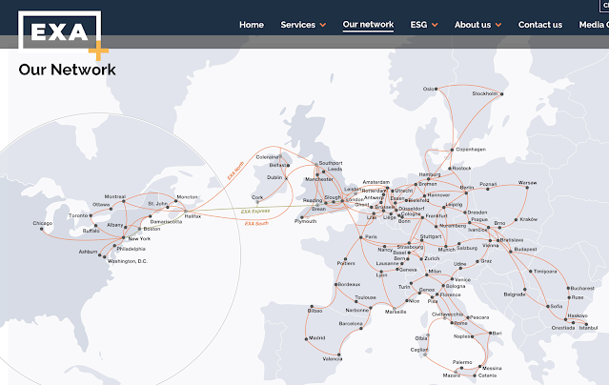Select the Sofia network node
This screenshot has width=609, height=385.
548,306
